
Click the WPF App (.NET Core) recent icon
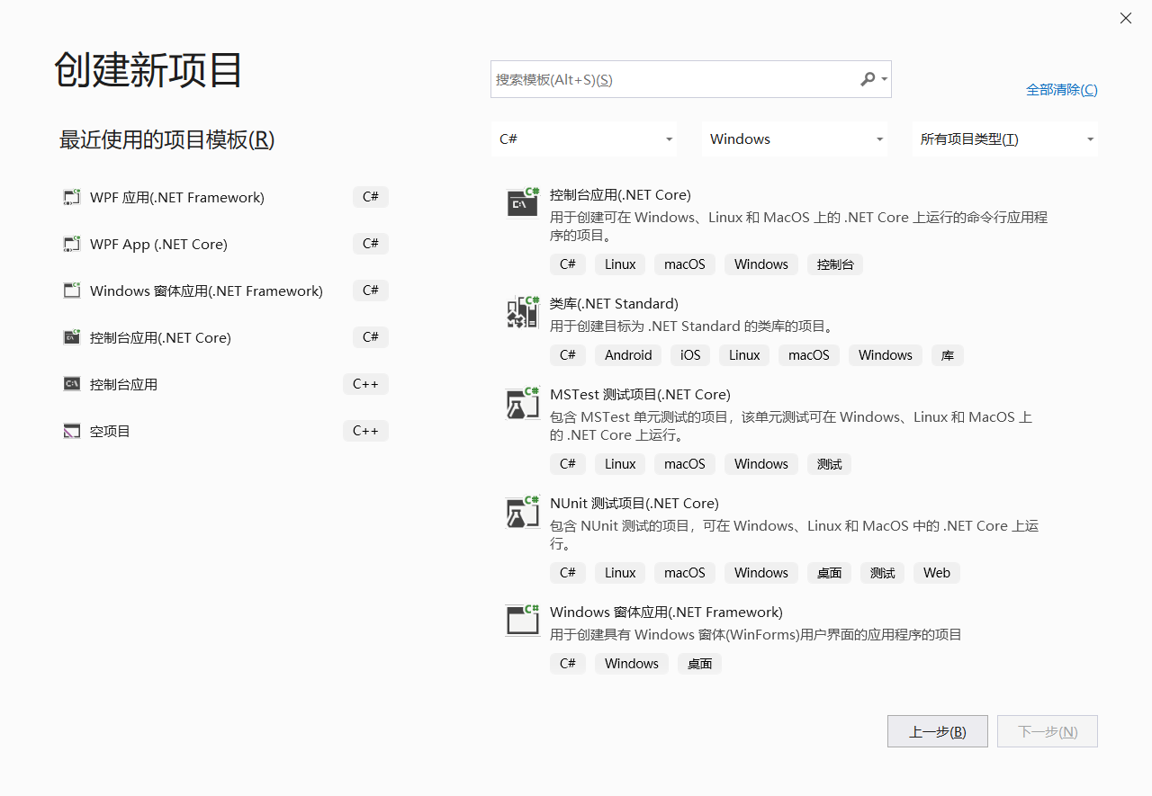coord(72,244)
